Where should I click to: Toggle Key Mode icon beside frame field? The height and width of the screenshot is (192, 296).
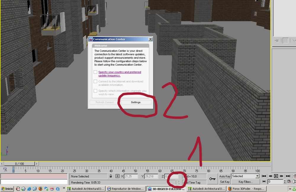(x=264, y=181)
